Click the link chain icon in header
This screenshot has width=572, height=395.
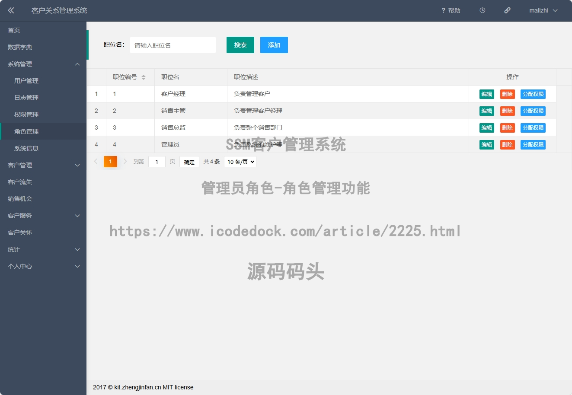coord(508,10)
